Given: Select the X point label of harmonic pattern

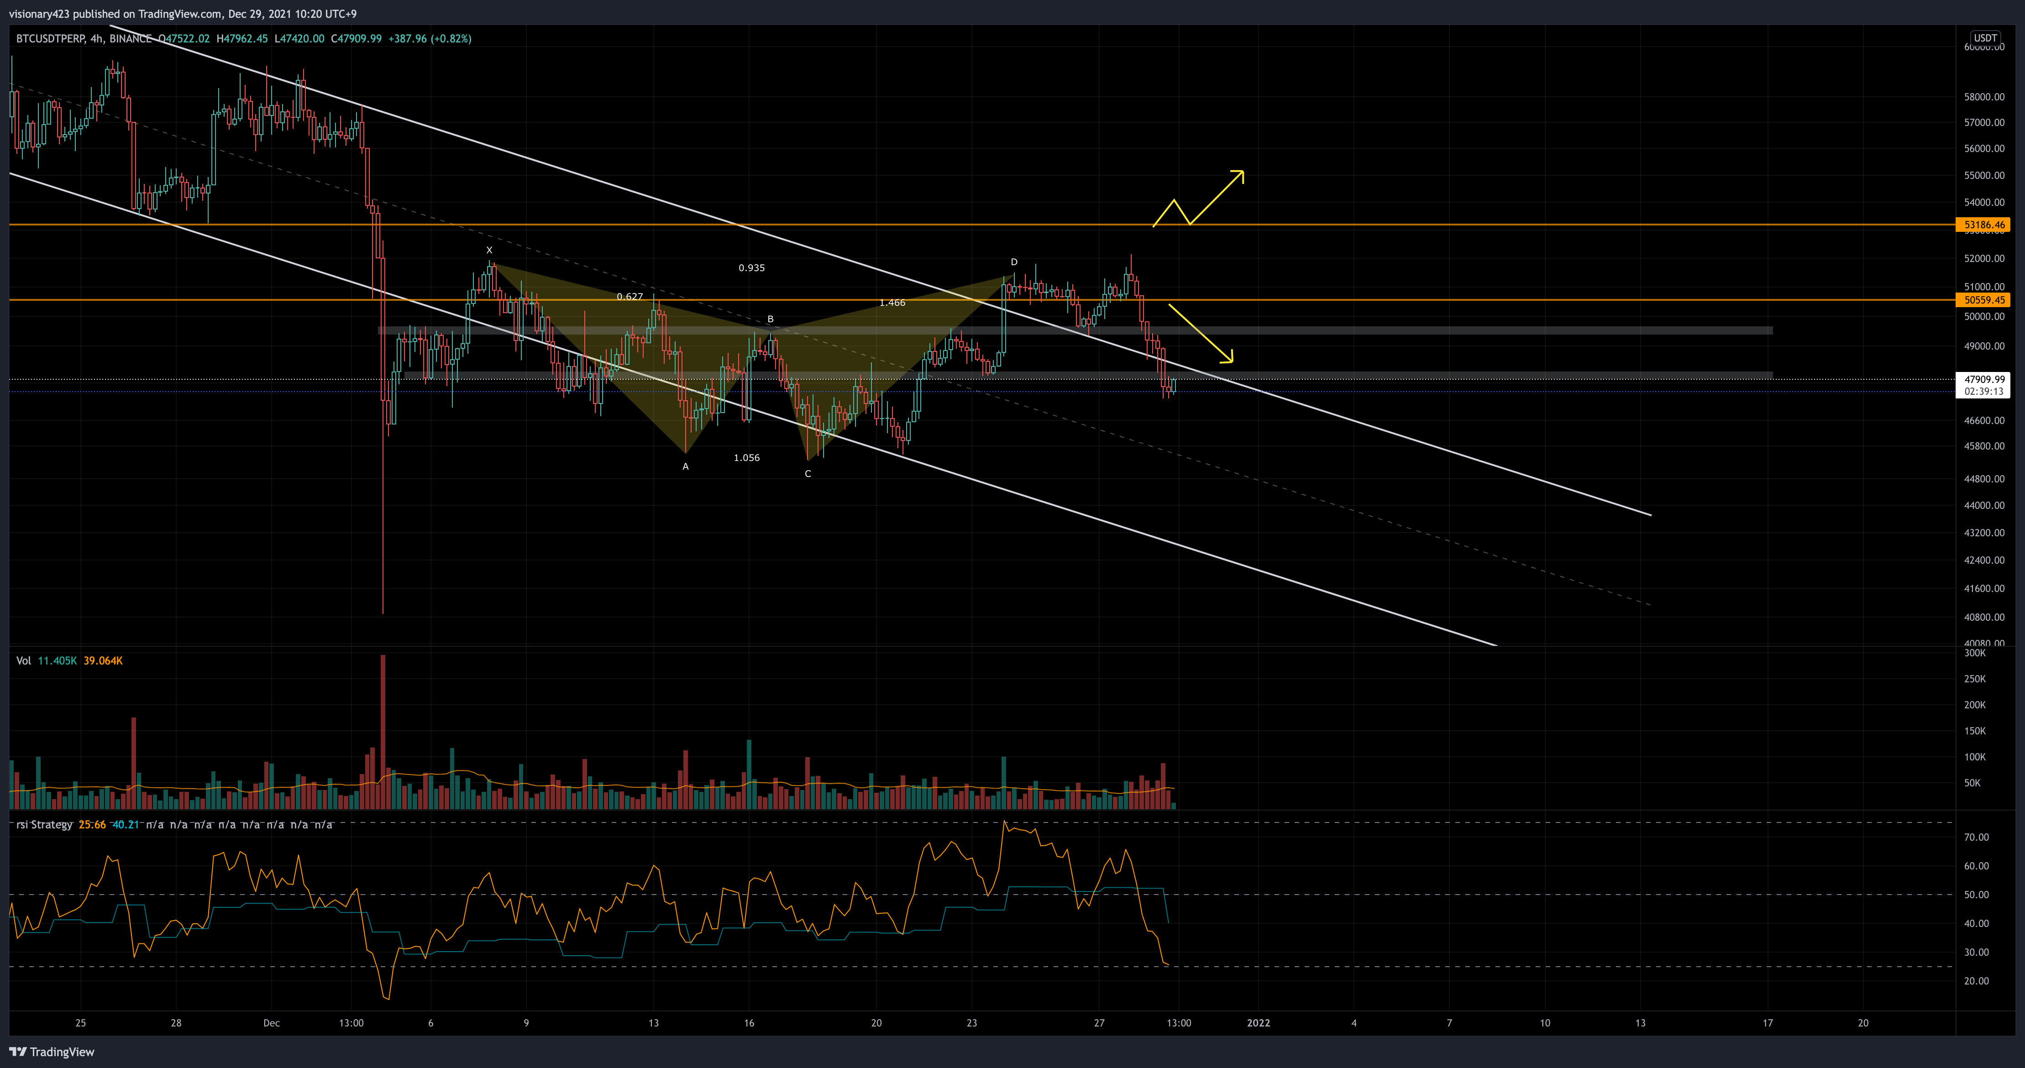Looking at the screenshot, I should tap(489, 250).
